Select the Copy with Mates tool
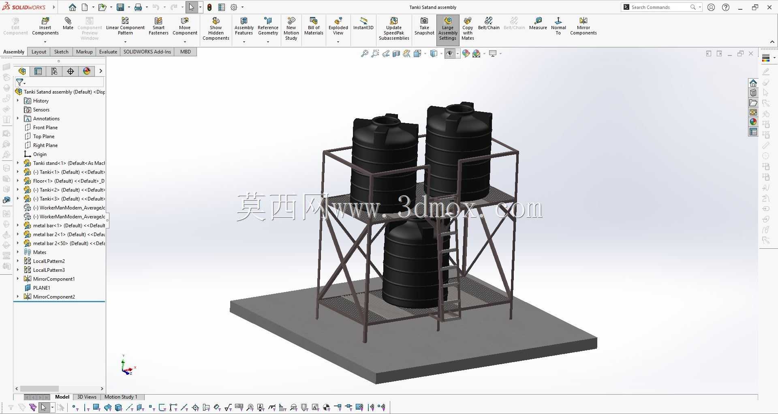 coord(468,28)
